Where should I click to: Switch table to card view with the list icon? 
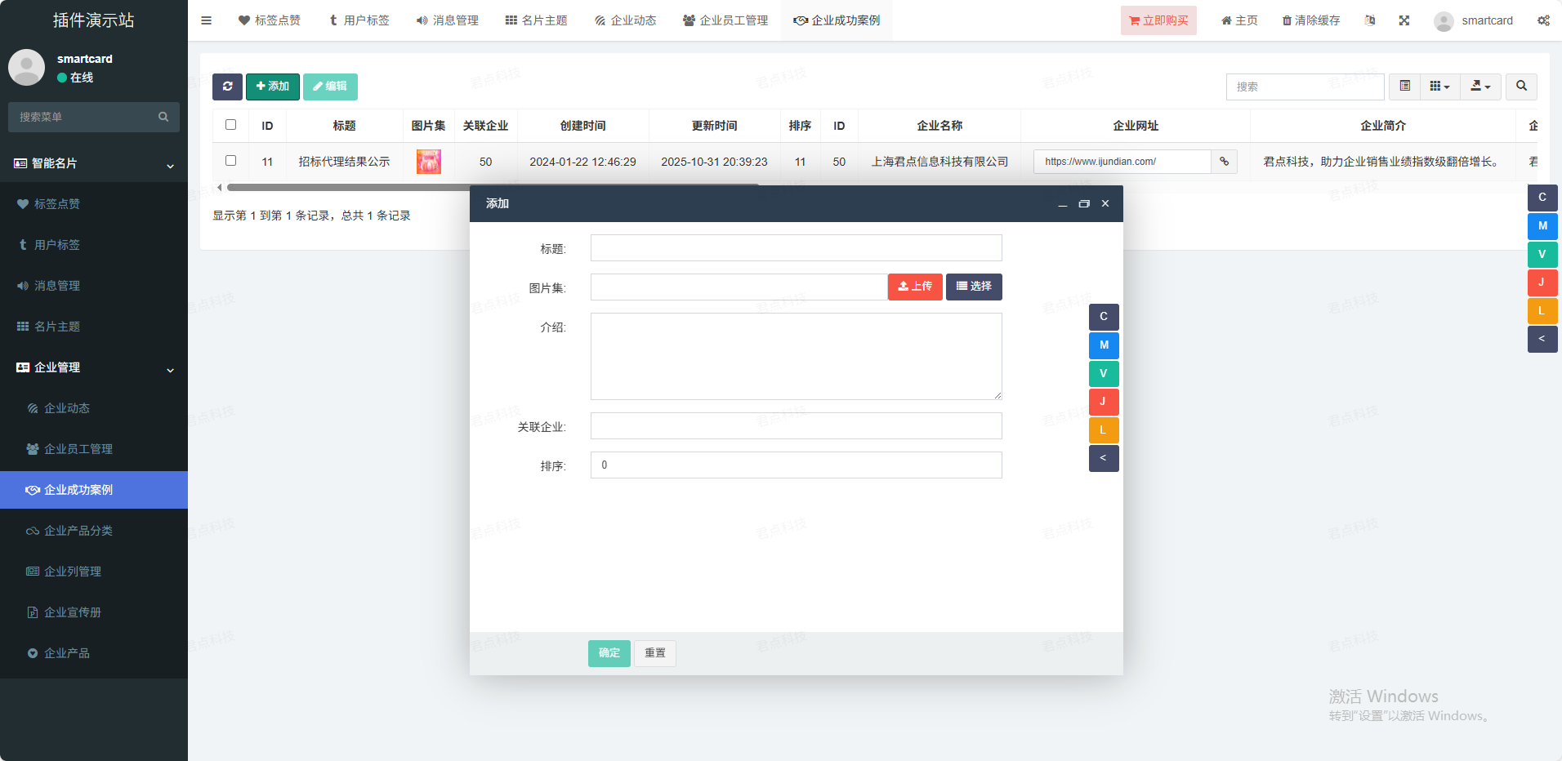[x=1404, y=87]
